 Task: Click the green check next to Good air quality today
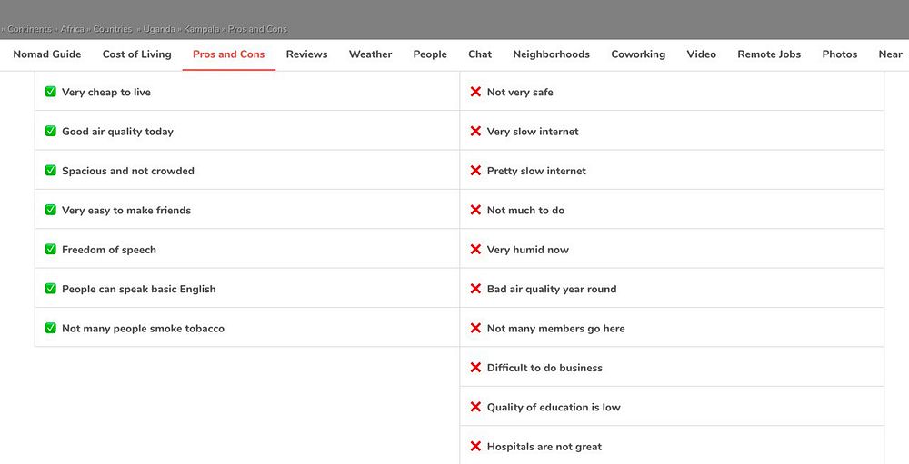click(51, 132)
